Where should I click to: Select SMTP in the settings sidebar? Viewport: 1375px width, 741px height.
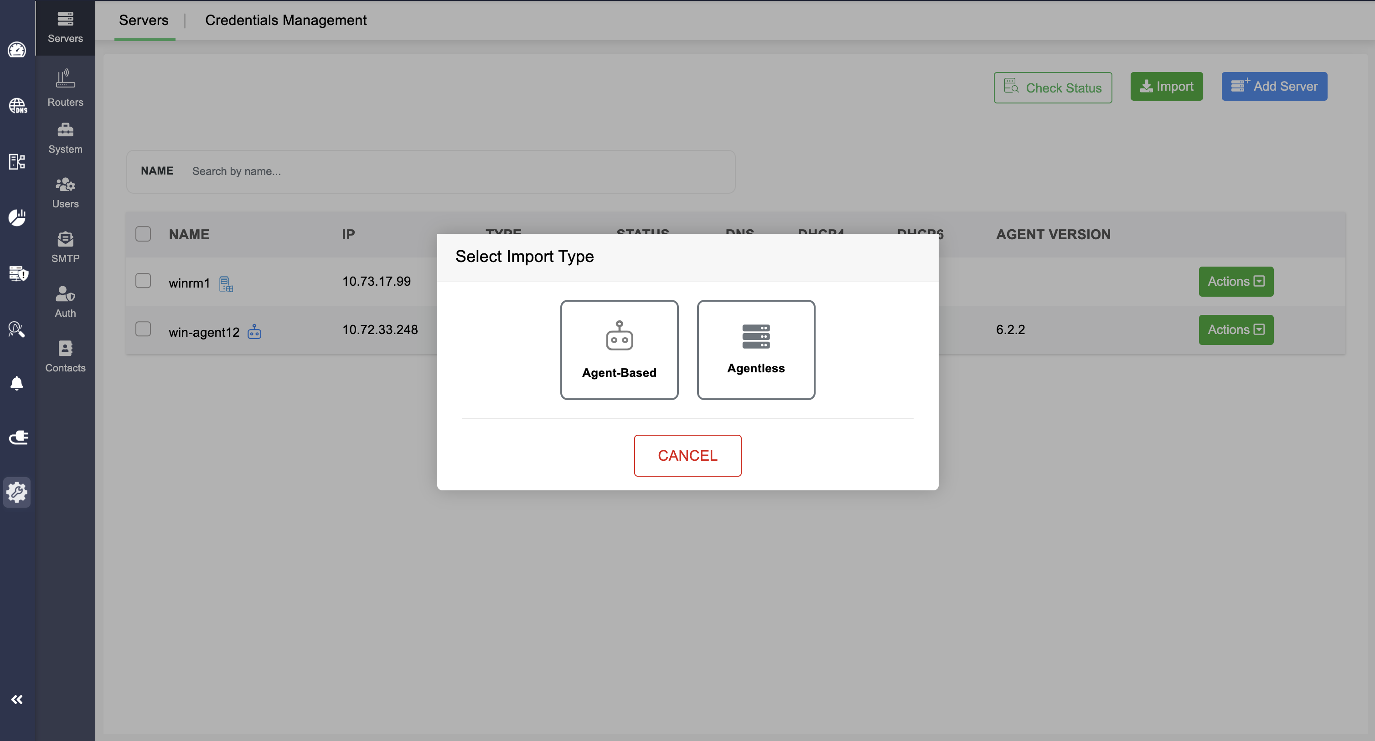pos(65,247)
